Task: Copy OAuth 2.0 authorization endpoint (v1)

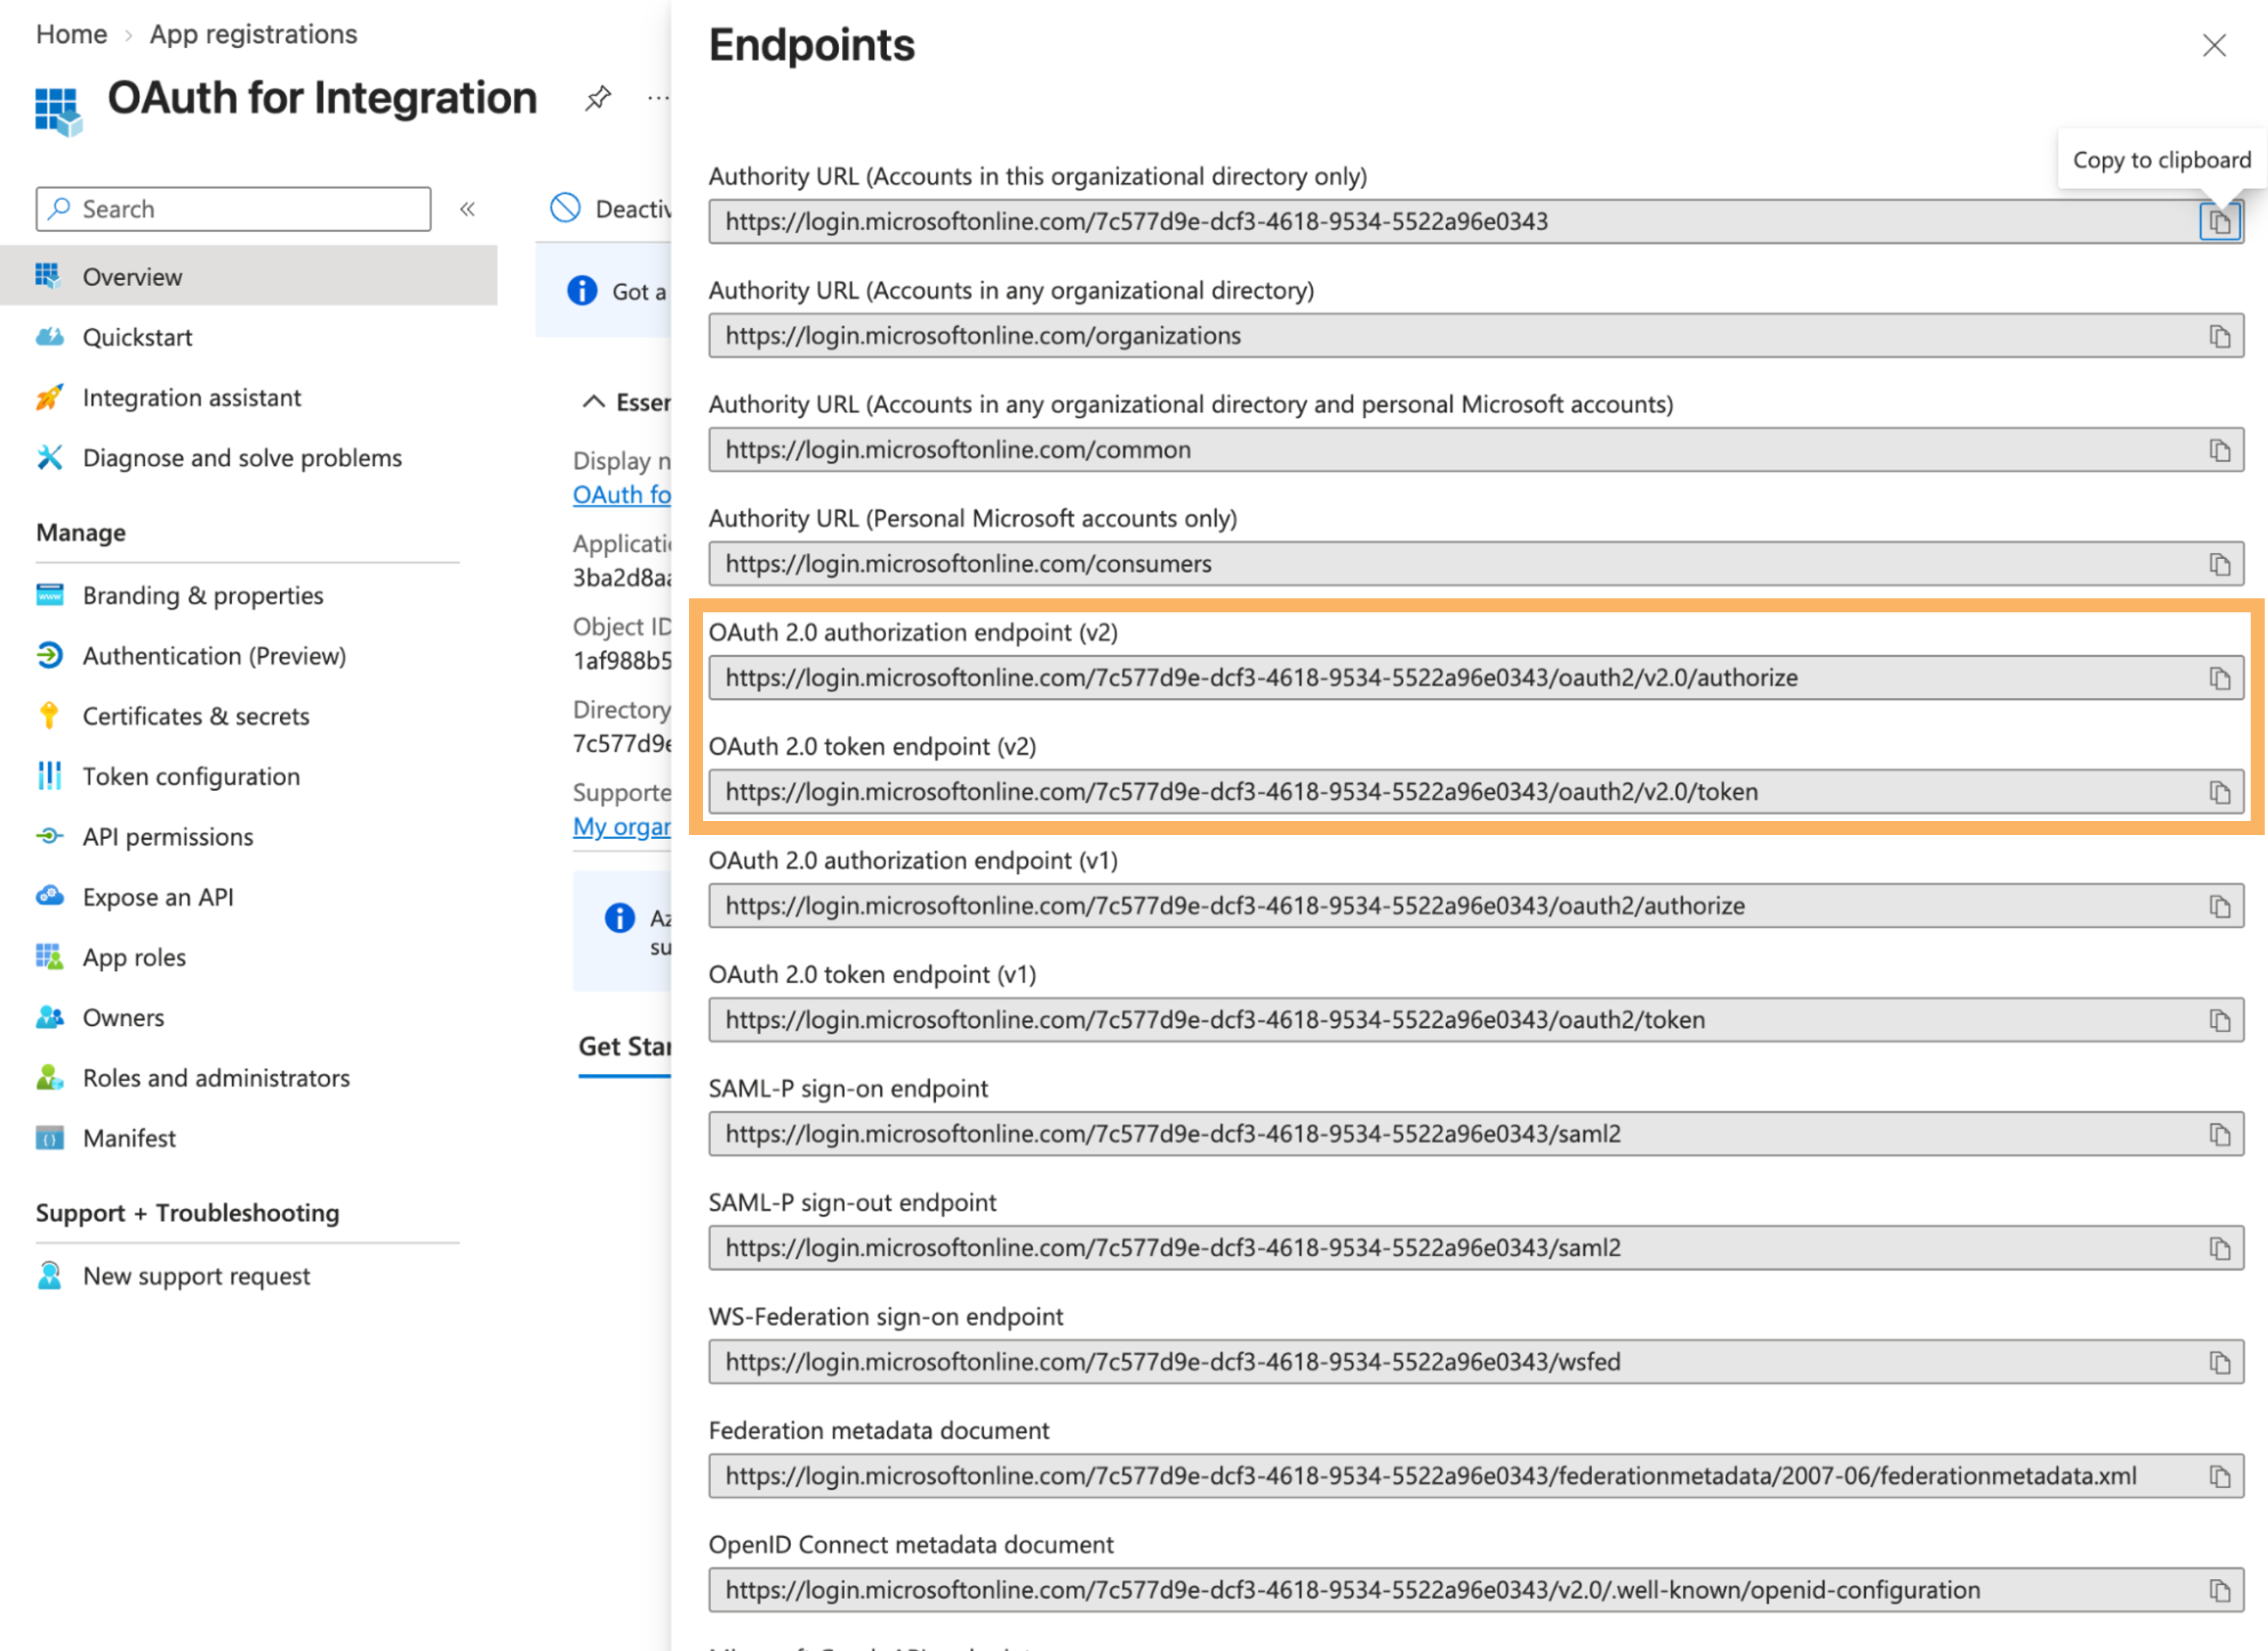Action: pyautogui.click(x=2219, y=906)
